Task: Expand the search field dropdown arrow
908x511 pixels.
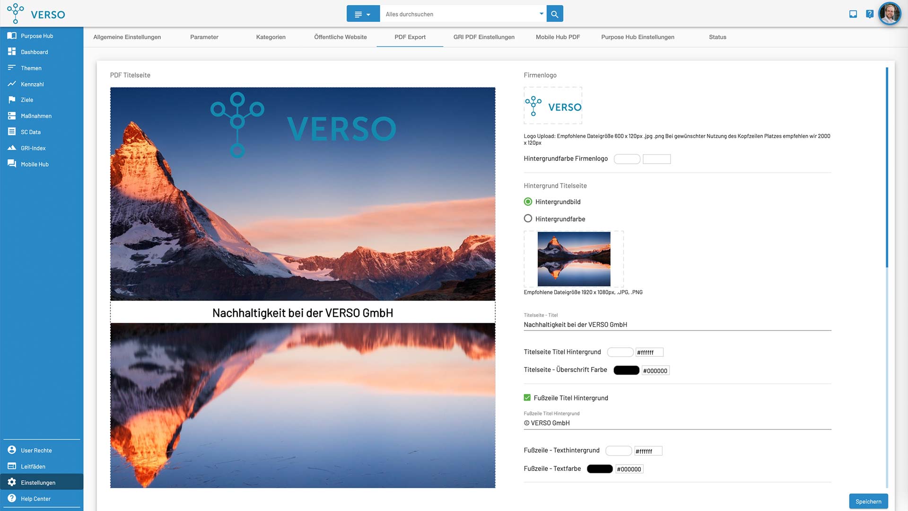Action: (x=541, y=14)
